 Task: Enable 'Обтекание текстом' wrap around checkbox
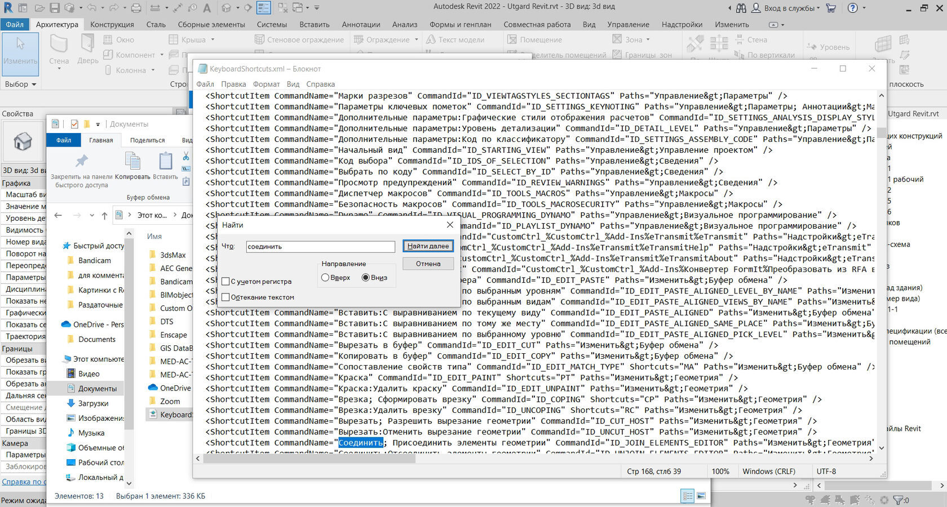click(x=225, y=297)
